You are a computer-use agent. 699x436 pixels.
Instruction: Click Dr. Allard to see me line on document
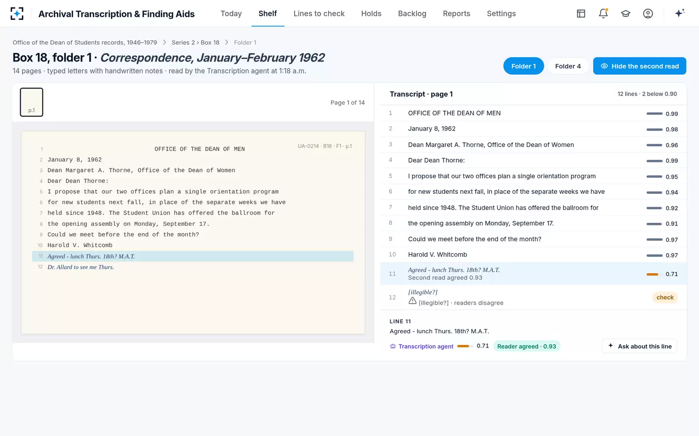point(193,267)
